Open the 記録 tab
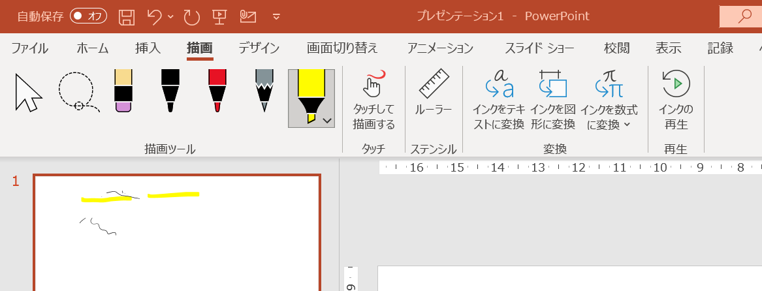 720,48
